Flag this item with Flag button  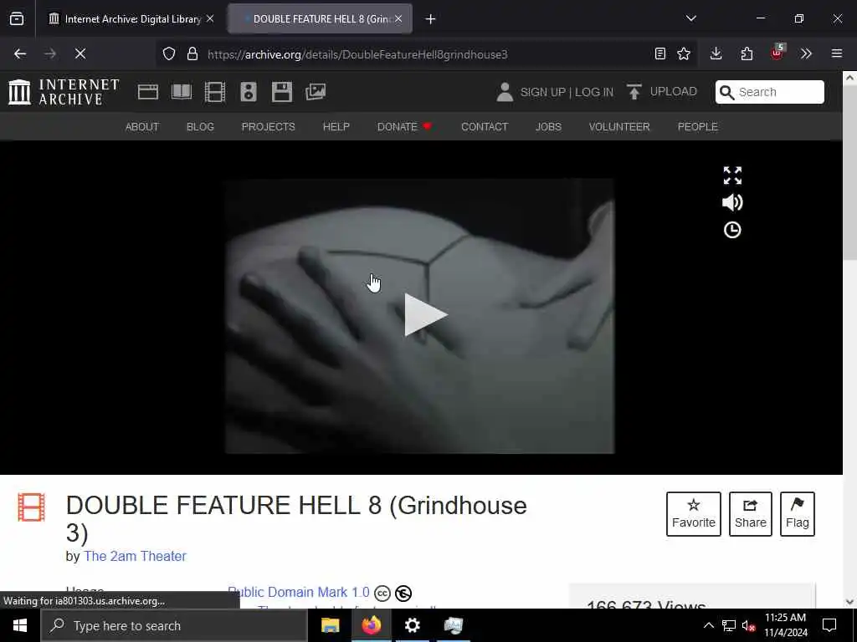pos(798,514)
